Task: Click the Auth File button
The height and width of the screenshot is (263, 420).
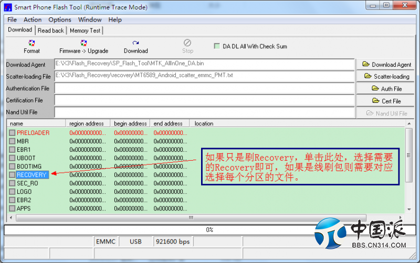Action: point(385,88)
